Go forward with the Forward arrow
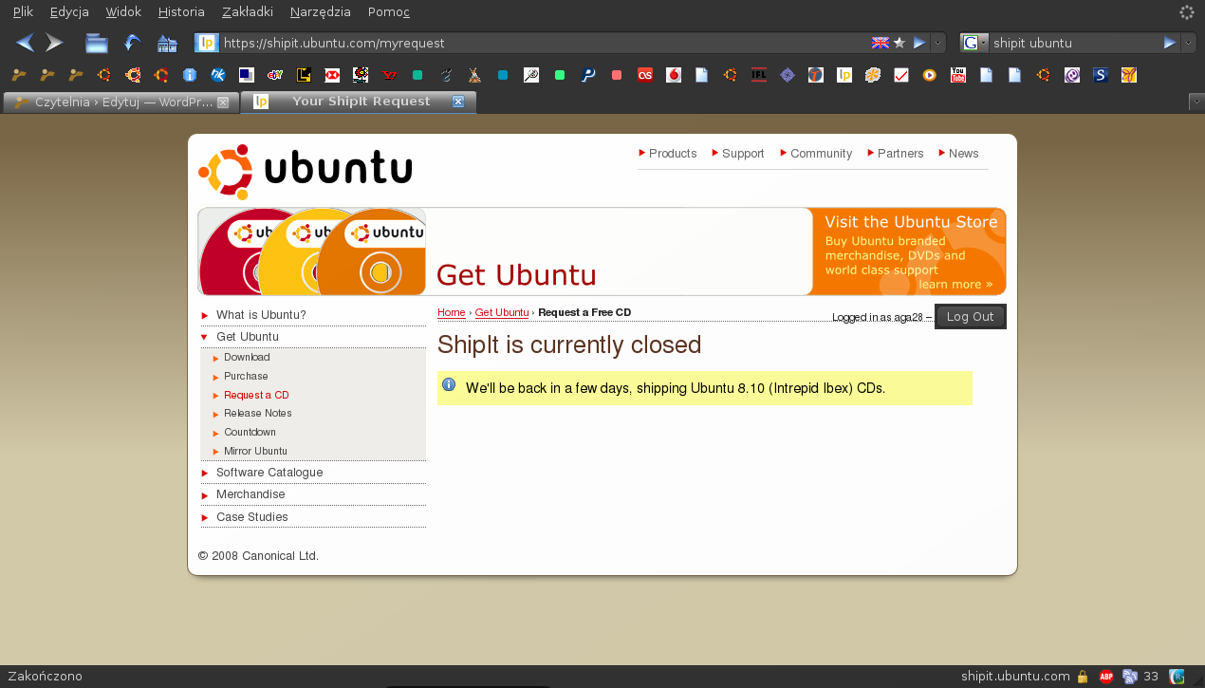Viewport: 1205px width, 688px height. [x=54, y=43]
